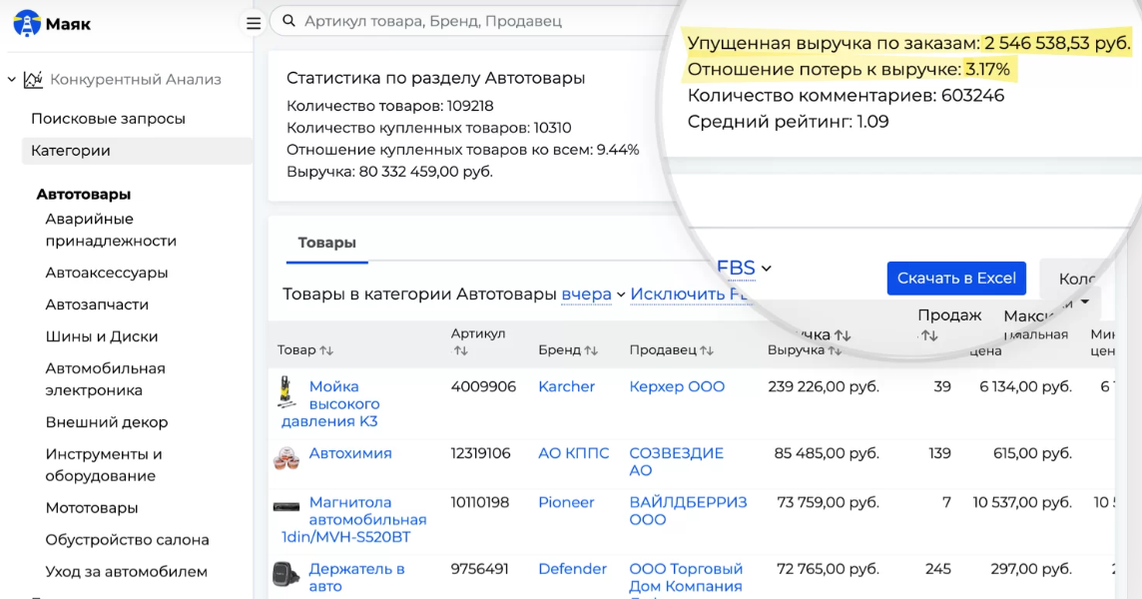1142x599 pixels.
Task: Switch to the Товары tab
Action: click(326, 243)
